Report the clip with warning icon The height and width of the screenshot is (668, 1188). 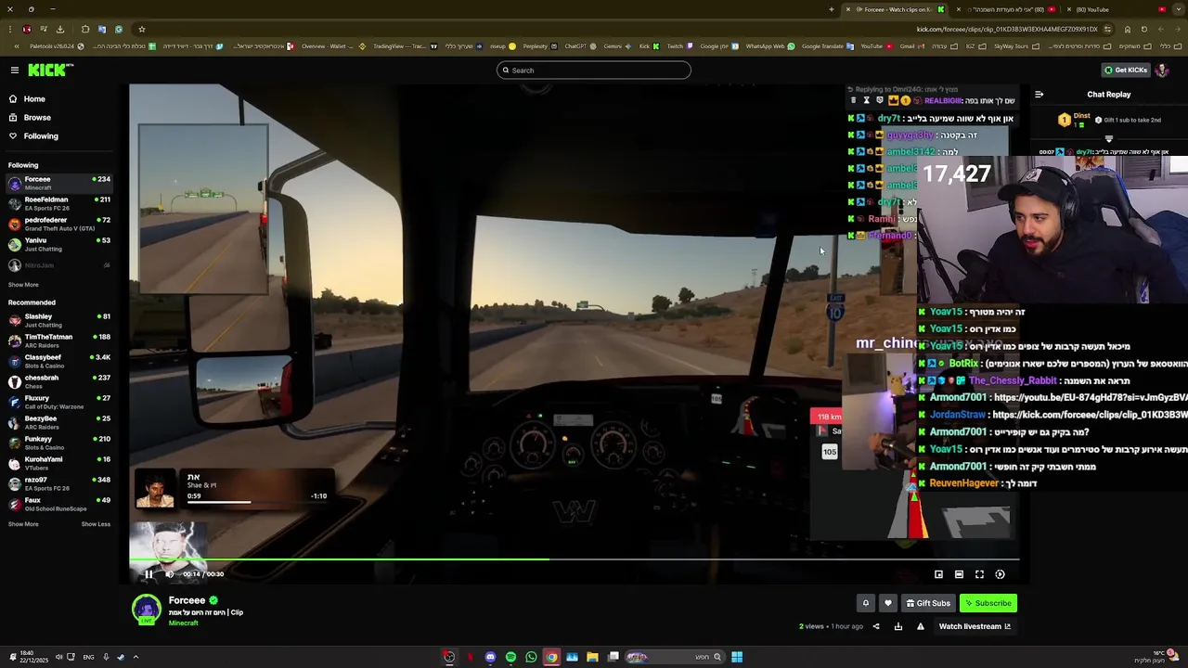tap(920, 626)
